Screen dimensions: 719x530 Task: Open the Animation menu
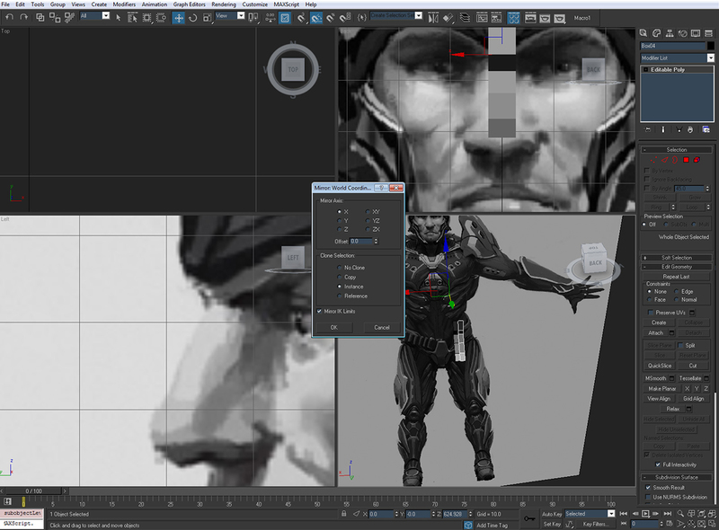[x=155, y=4]
